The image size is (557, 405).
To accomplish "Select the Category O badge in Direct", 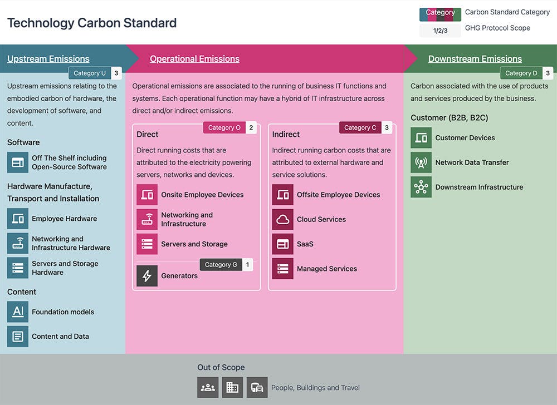I will point(224,127).
